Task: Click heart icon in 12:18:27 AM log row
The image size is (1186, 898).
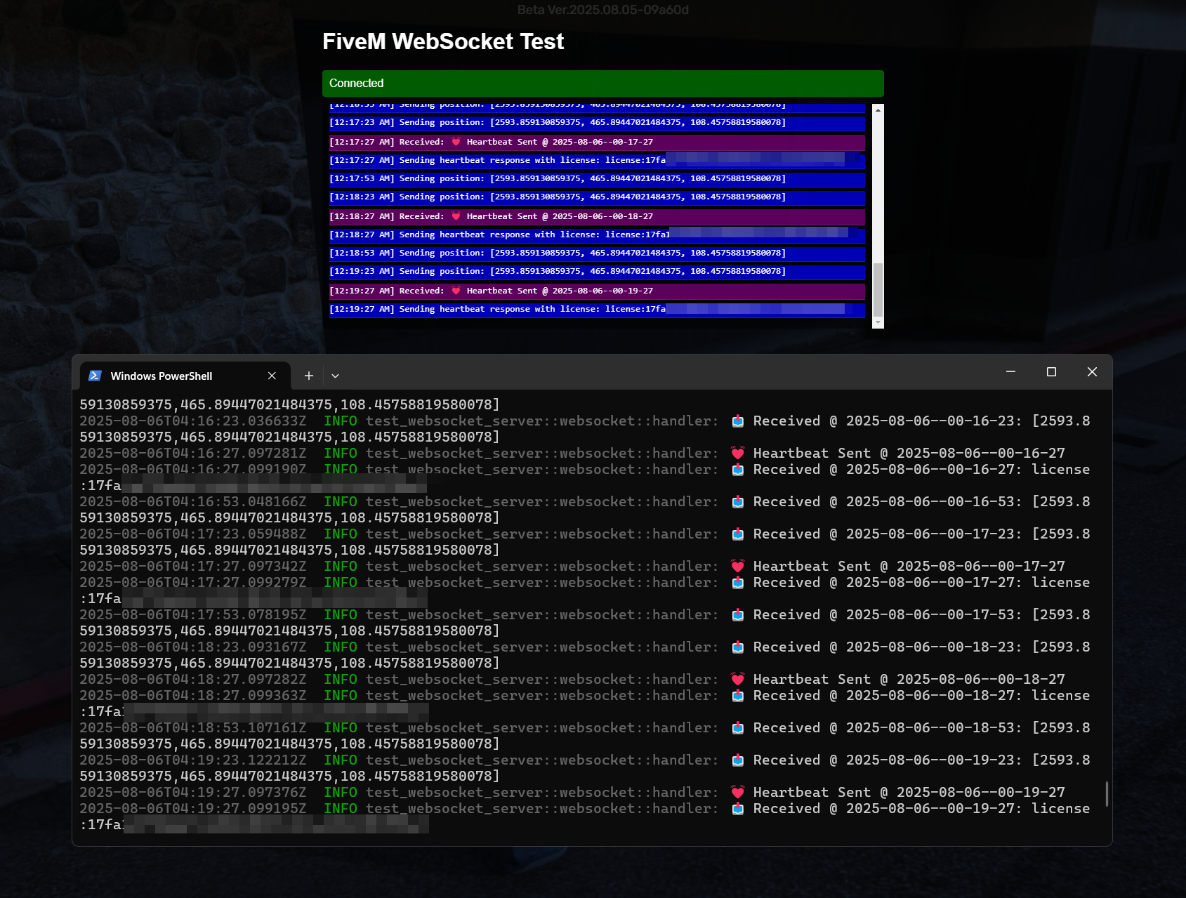Action: (x=456, y=216)
